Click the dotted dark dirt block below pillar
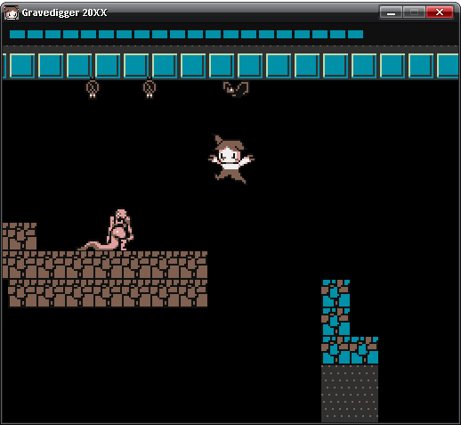Screen dimensions: 461x425 point(350,394)
